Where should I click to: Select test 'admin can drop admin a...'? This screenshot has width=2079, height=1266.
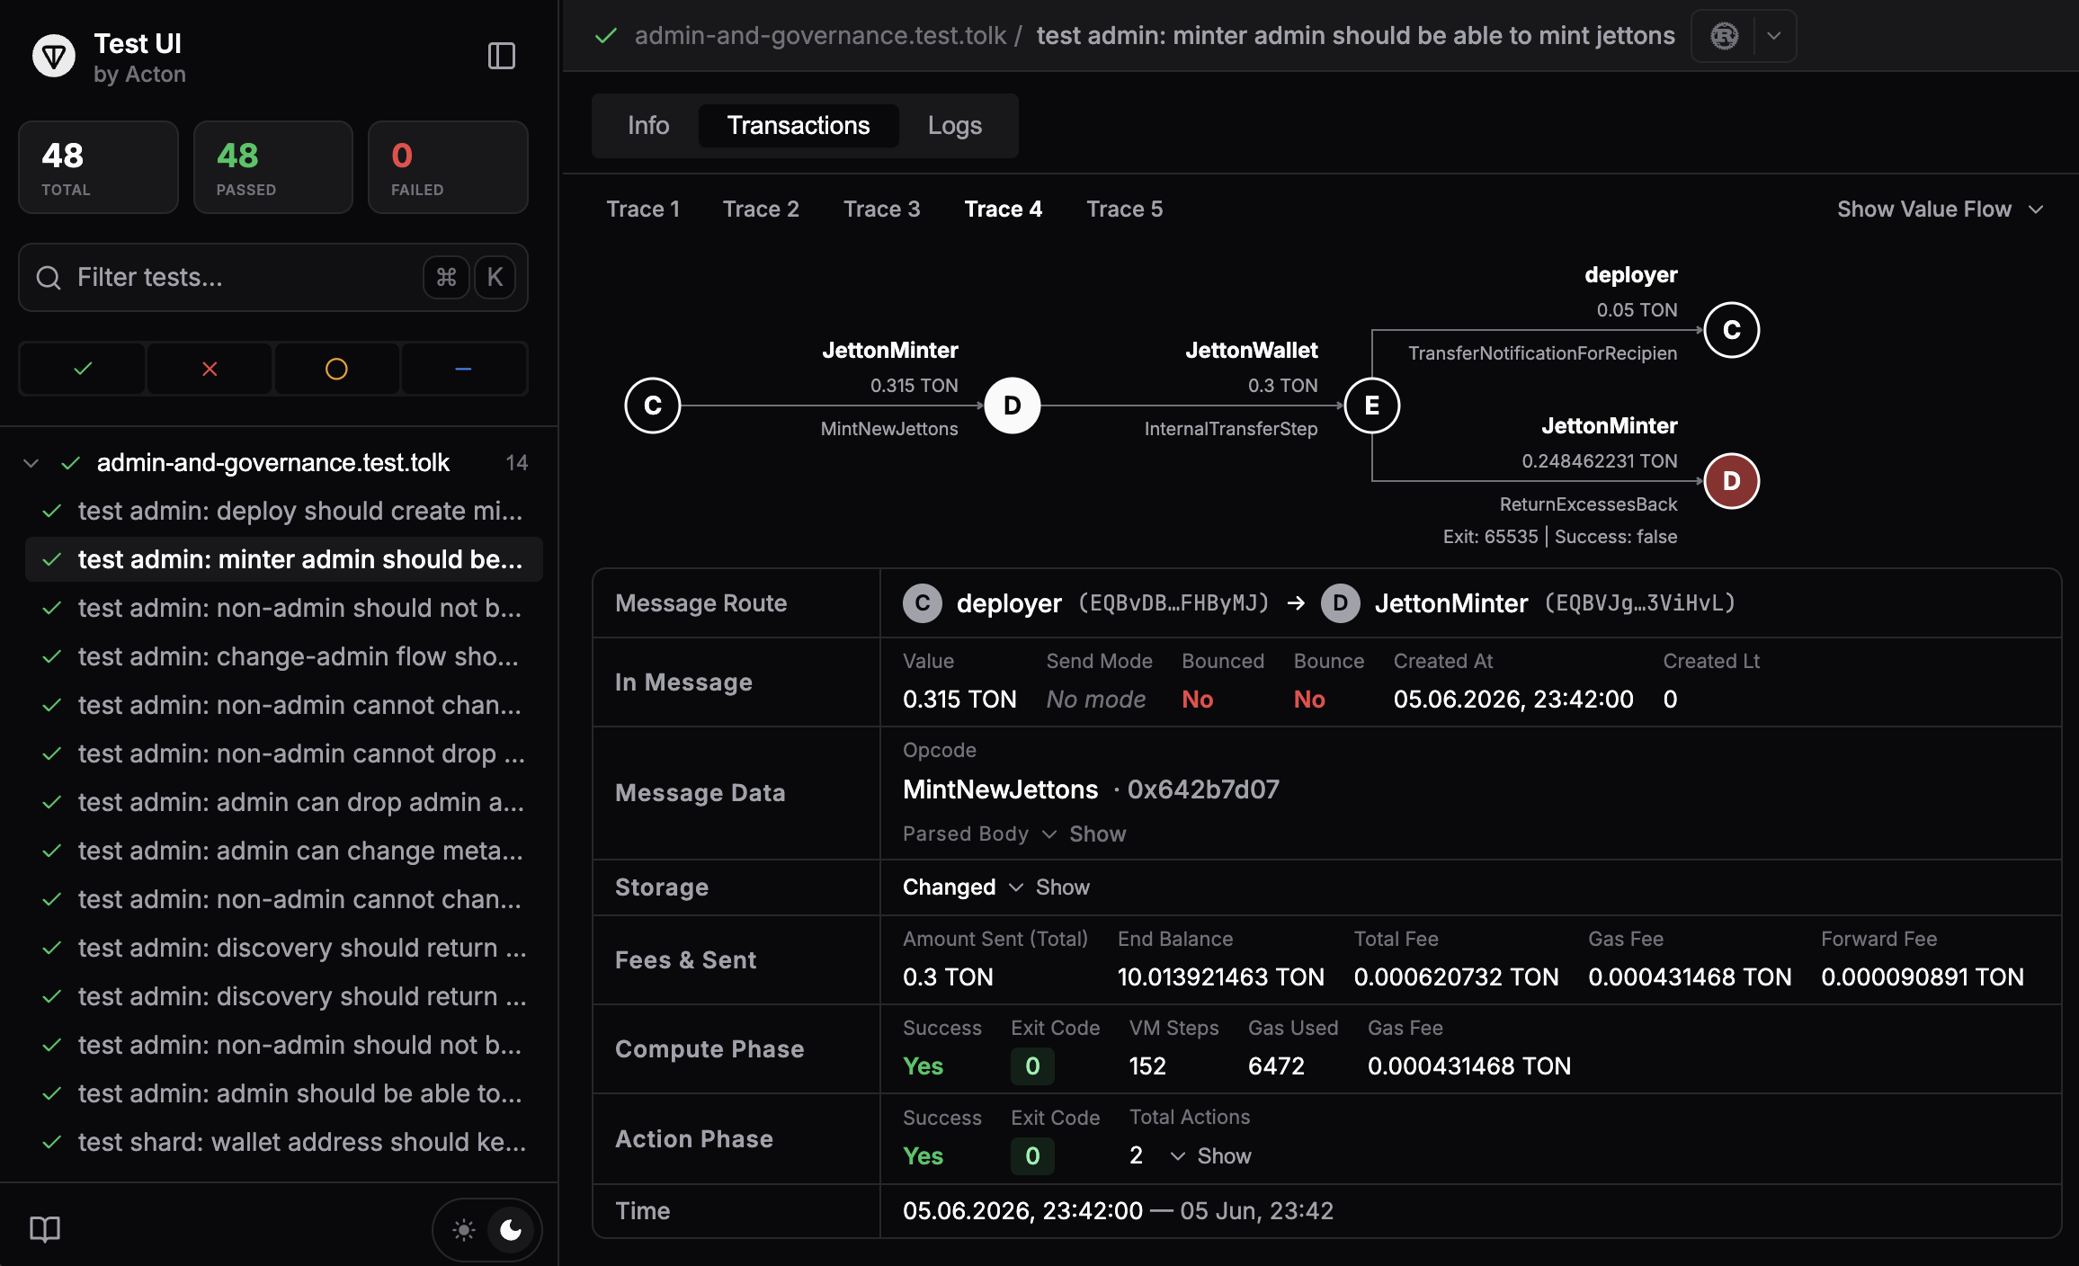tap(284, 802)
